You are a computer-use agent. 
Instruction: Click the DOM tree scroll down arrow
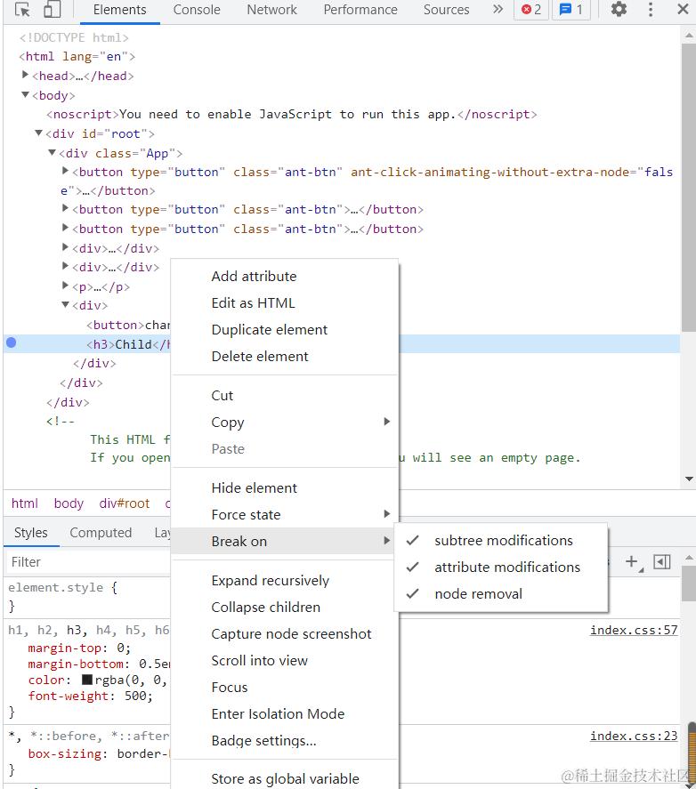pyautogui.click(x=689, y=479)
